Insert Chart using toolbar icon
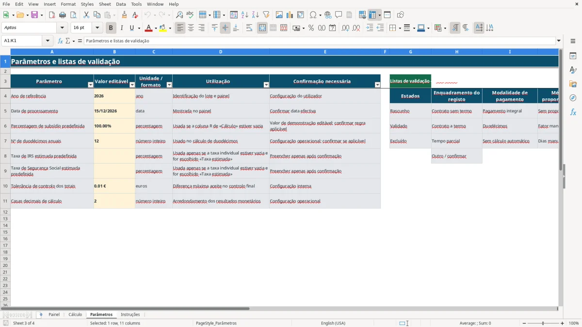This screenshot has width=582, height=327. coord(290,15)
